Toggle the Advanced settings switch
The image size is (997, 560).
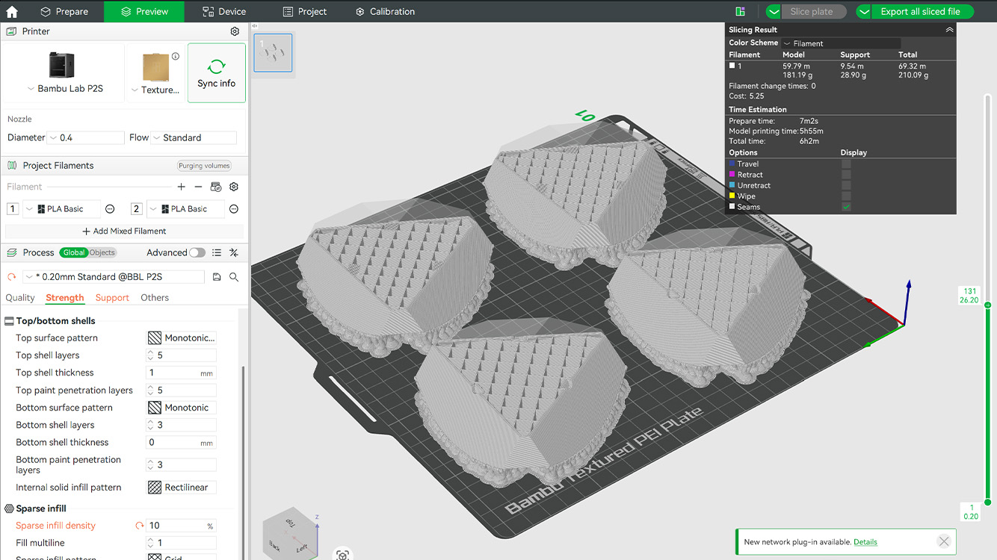[197, 252]
